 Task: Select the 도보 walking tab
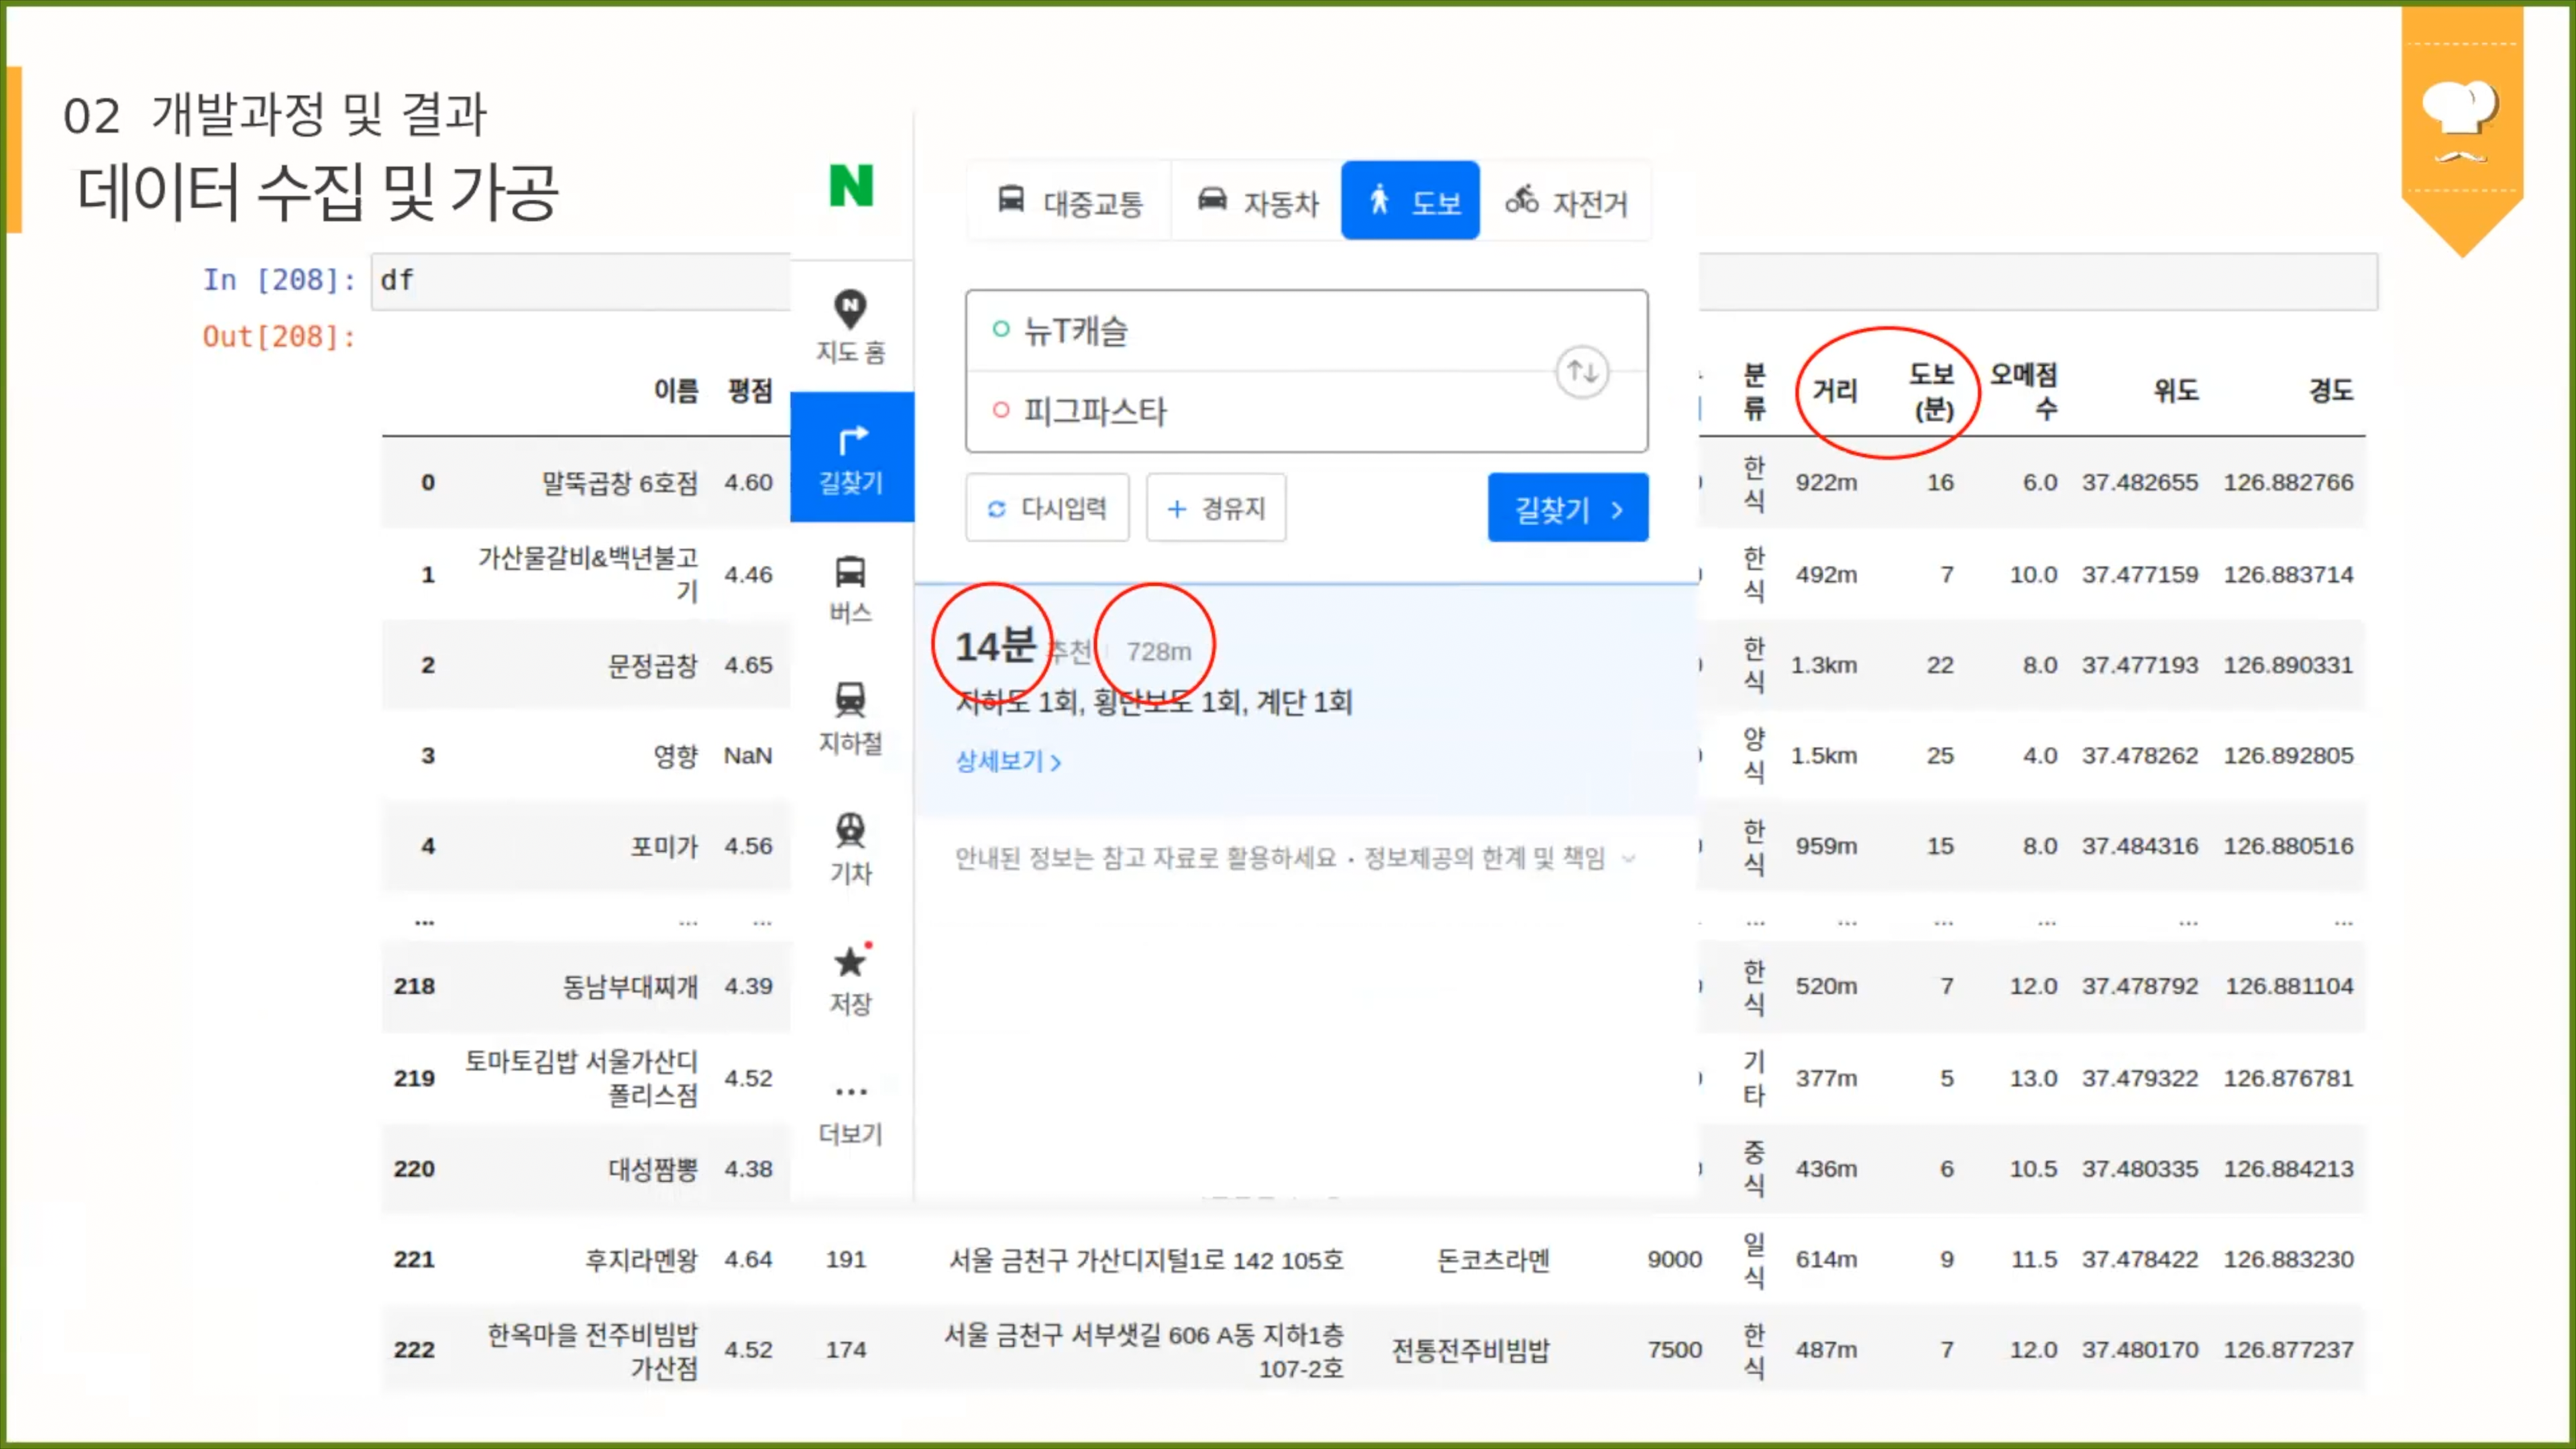(1410, 201)
